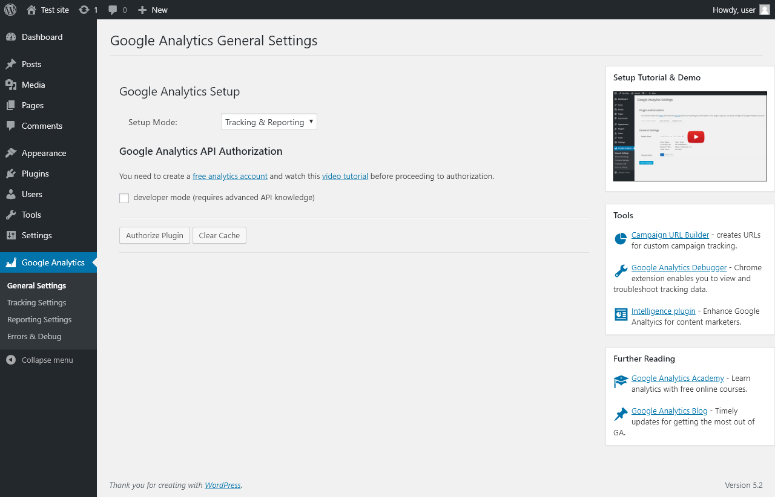
Task: Click the Setup Tutorial & Demo heading
Action: click(x=657, y=77)
